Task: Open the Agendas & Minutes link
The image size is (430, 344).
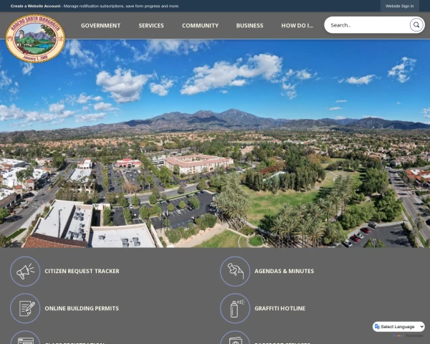Action: point(284,271)
